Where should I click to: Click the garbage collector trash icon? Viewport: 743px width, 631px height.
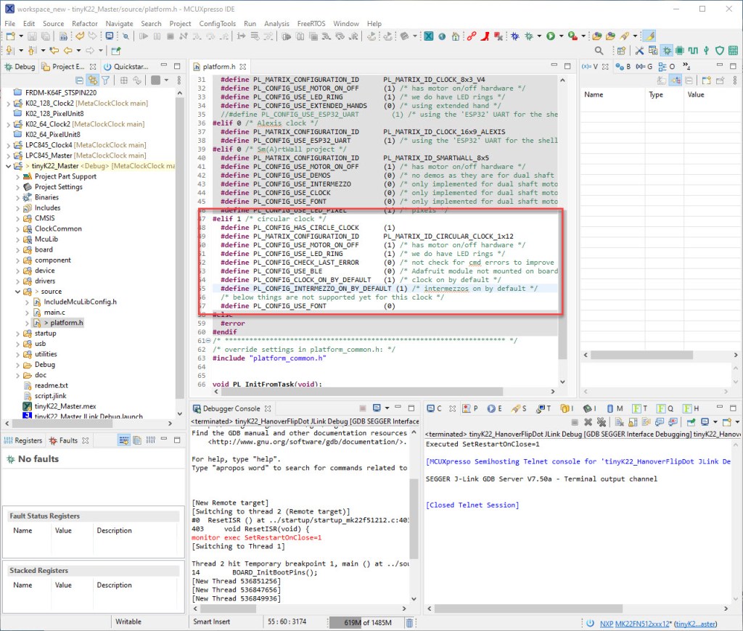coord(409,622)
